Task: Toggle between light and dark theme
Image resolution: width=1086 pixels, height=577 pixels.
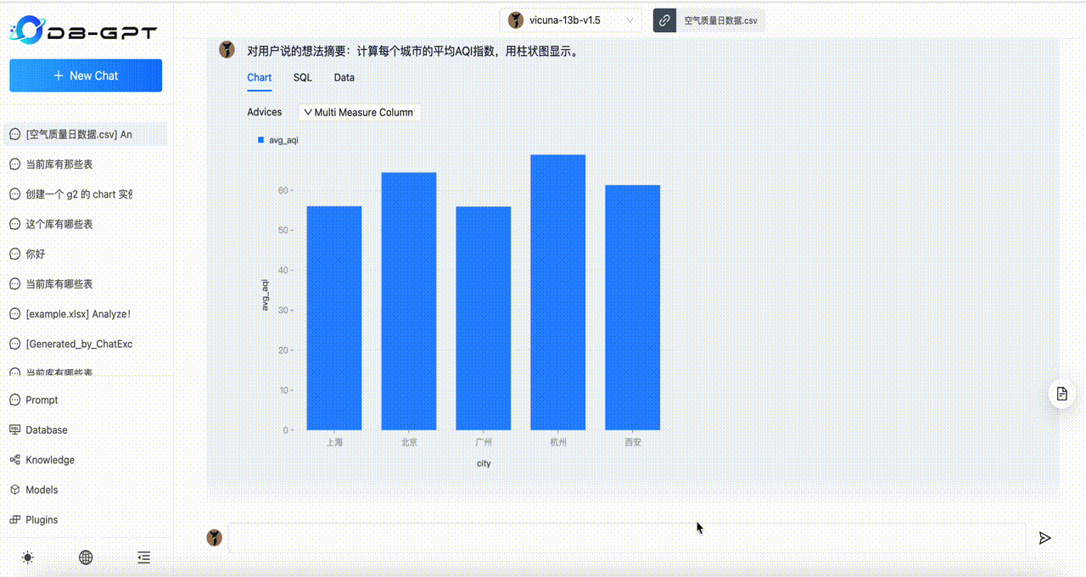Action: [27, 557]
